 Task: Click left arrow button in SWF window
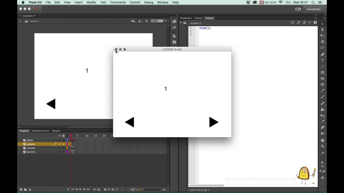pos(130,122)
